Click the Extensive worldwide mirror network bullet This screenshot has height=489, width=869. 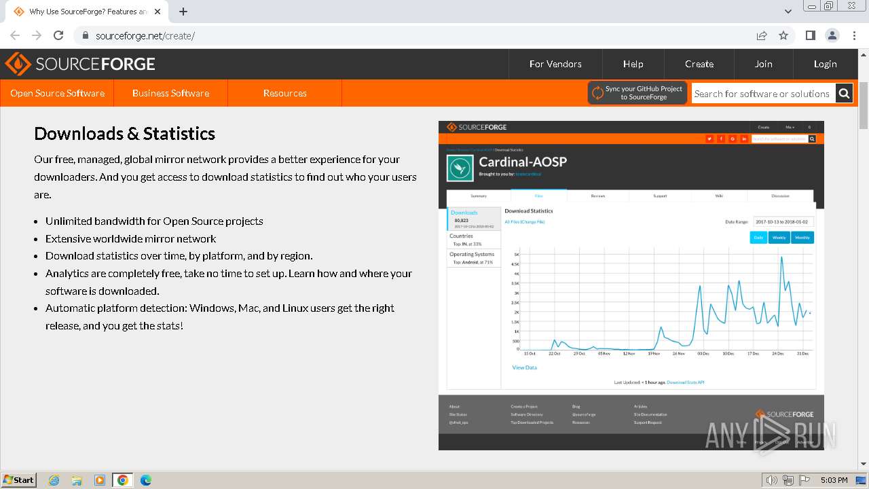coord(130,239)
